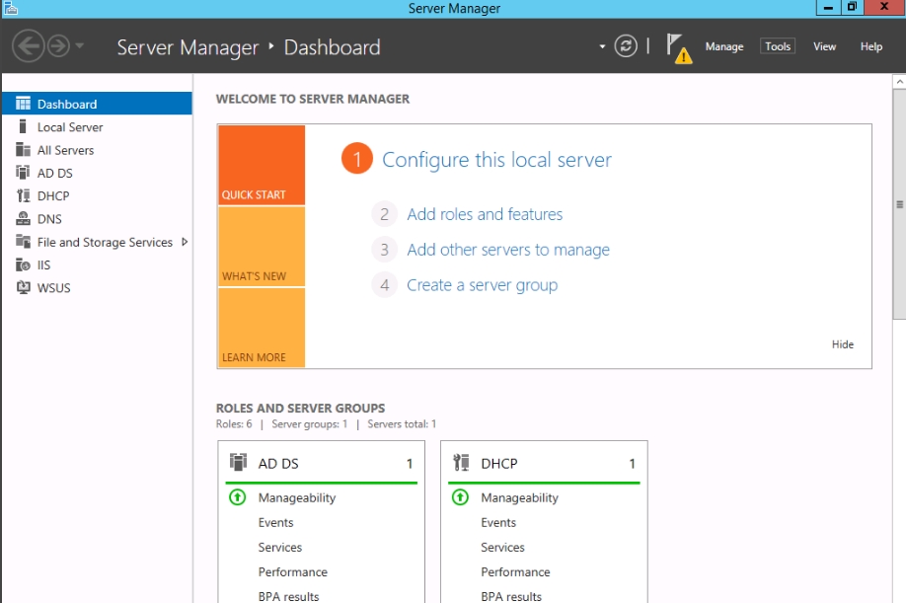The height and width of the screenshot is (603, 906).
Task: Click the orange step 1 circle
Action: 356,158
